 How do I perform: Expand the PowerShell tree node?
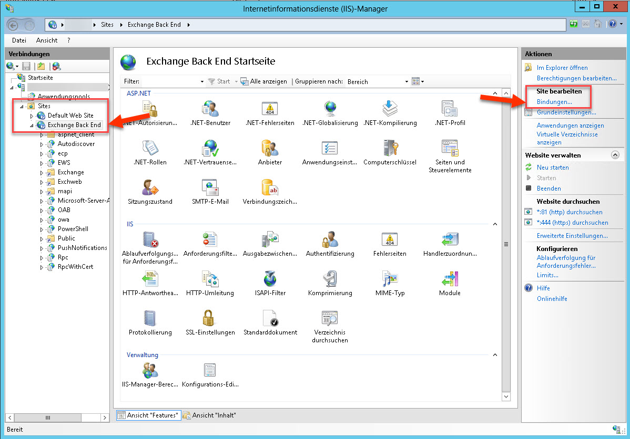click(x=42, y=229)
